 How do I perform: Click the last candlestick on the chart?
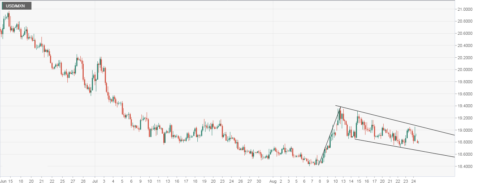click(418, 142)
